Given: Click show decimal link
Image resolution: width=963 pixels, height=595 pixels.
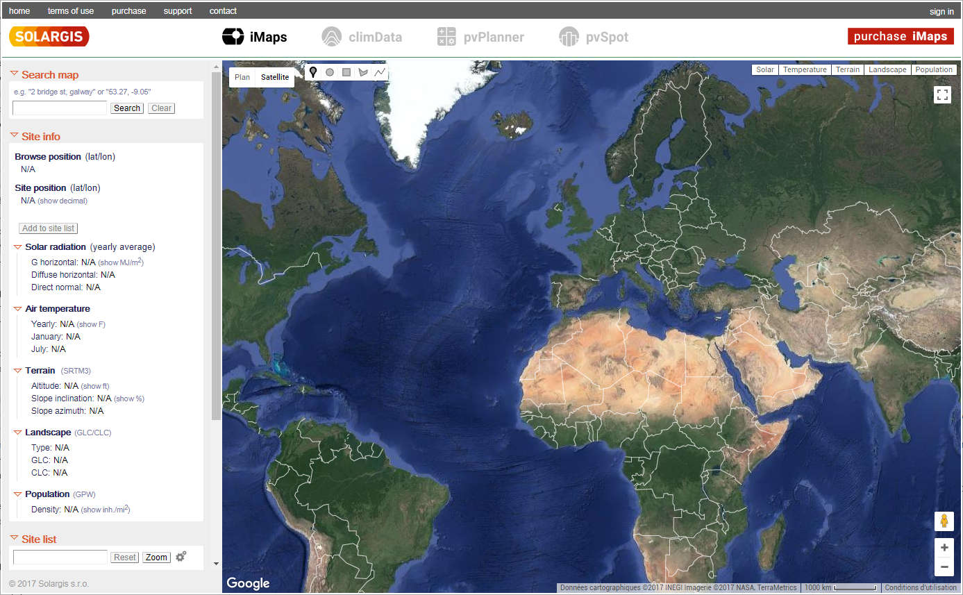Looking at the screenshot, I should coord(62,201).
